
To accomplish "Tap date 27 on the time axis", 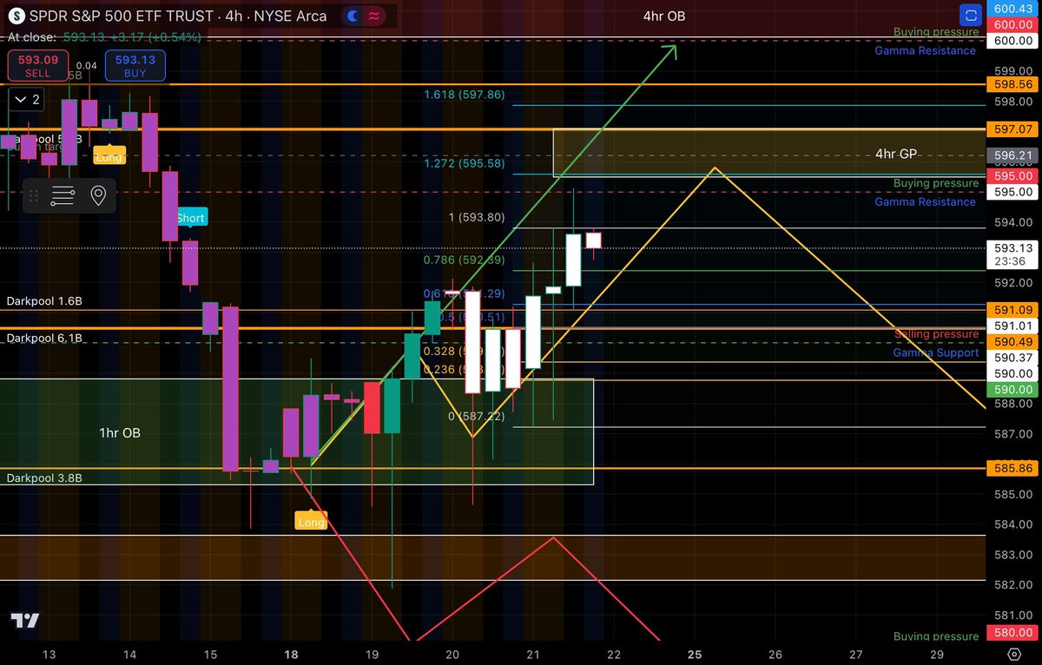I will coord(856,654).
